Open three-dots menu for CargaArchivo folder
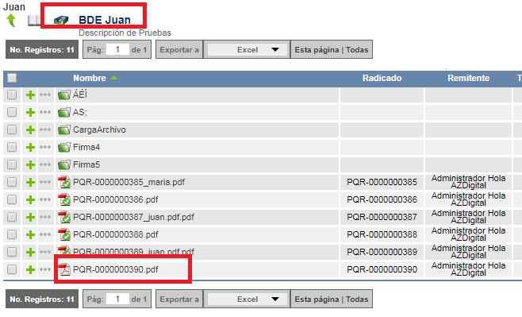522x317 pixels. [x=45, y=130]
